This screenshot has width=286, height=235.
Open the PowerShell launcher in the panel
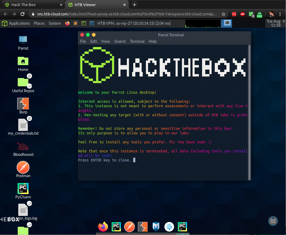92,23
